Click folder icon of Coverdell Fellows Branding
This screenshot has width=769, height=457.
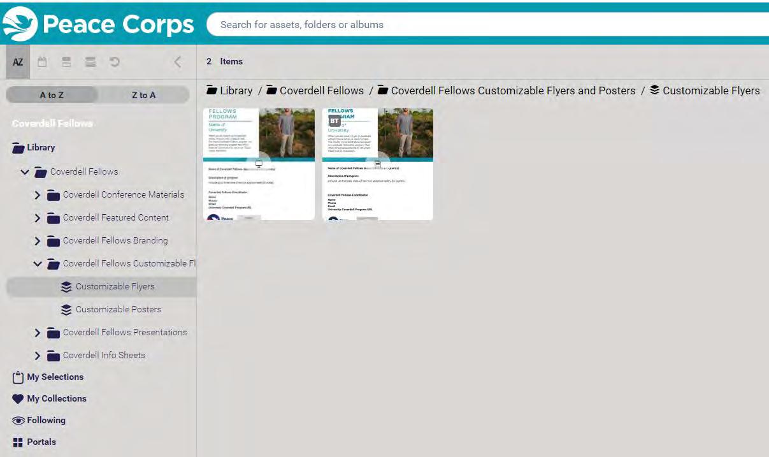tap(54, 241)
